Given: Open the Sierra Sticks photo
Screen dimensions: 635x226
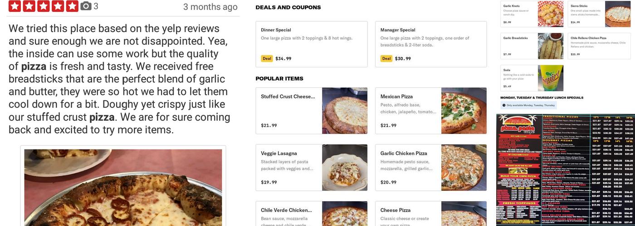Looking at the screenshot, I should [x=618, y=14].
